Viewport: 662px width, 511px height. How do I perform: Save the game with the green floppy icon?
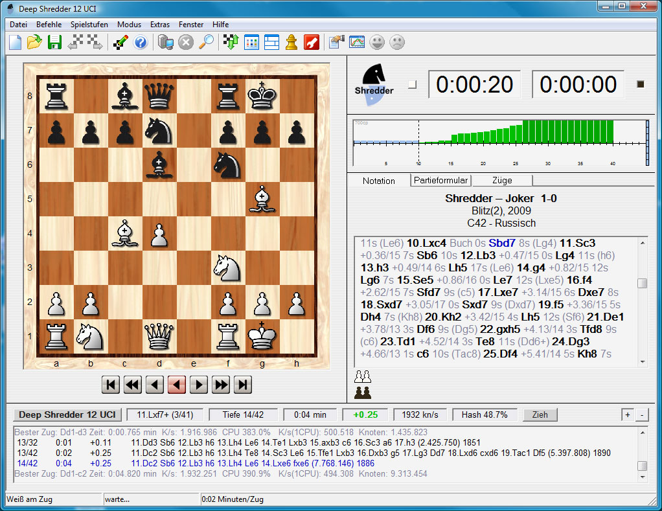click(54, 42)
